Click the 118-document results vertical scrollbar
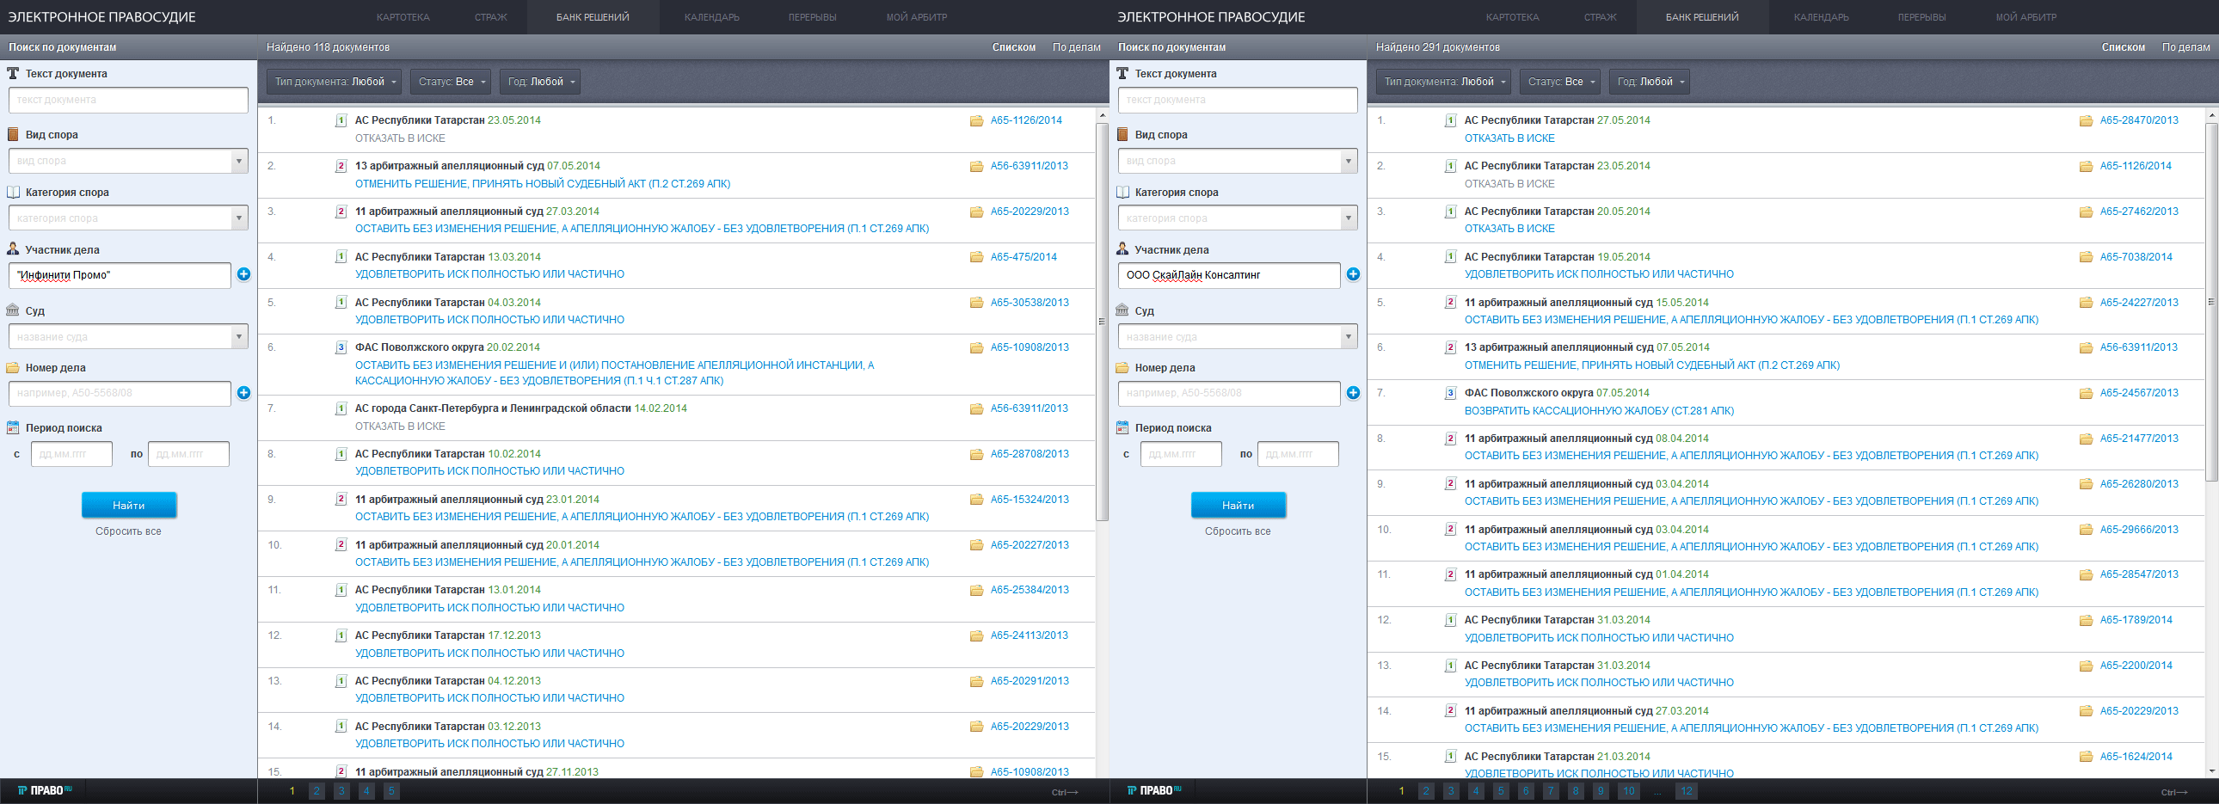 1102,322
